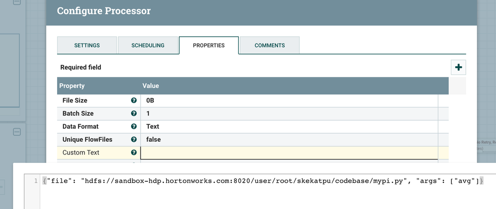The height and width of the screenshot is (209, 496).
Task: Open the Data Format value Text
Action: [x=289, y=127]
